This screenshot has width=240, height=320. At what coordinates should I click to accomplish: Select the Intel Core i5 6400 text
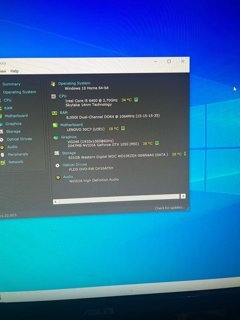pos(92,100)
